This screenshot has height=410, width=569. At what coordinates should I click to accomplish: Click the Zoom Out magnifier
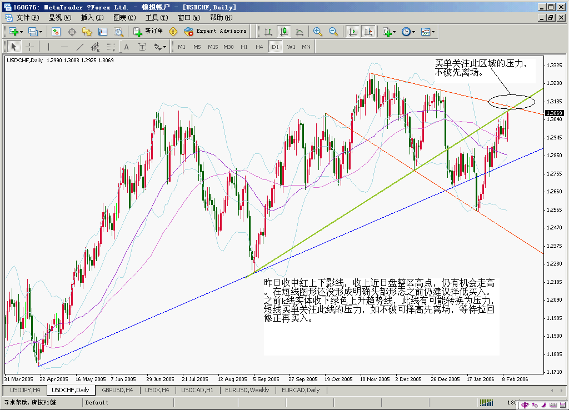pyautogui.click(x=333, y=32)
